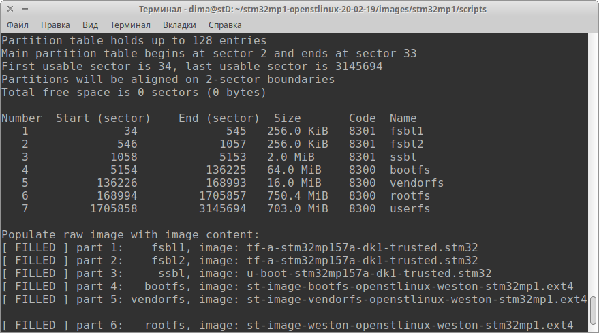Open the Правка menu
The width and height of the screenshot is (599, 333).
(55, 25)
